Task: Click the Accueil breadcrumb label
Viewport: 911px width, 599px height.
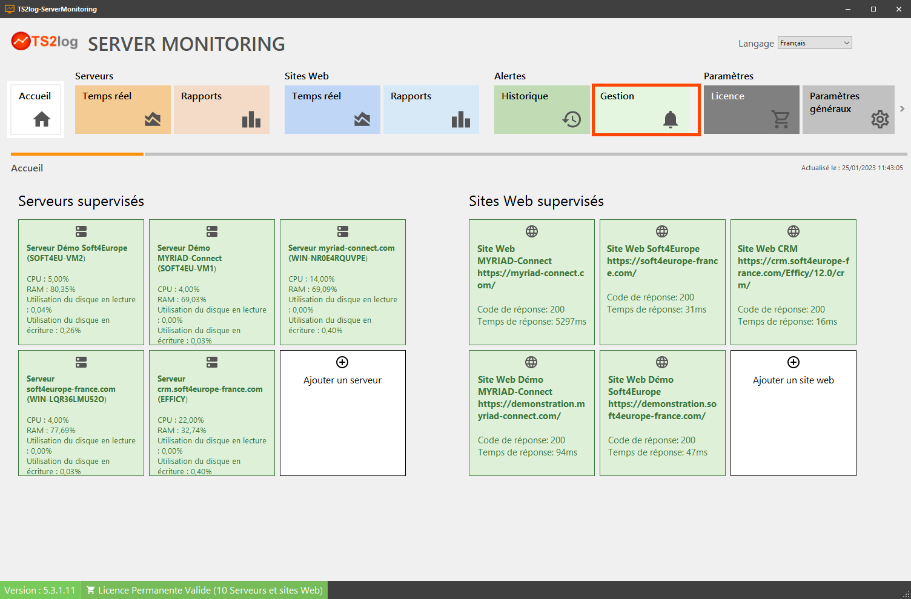Action: pyautogui.click(x=27, y=168)
